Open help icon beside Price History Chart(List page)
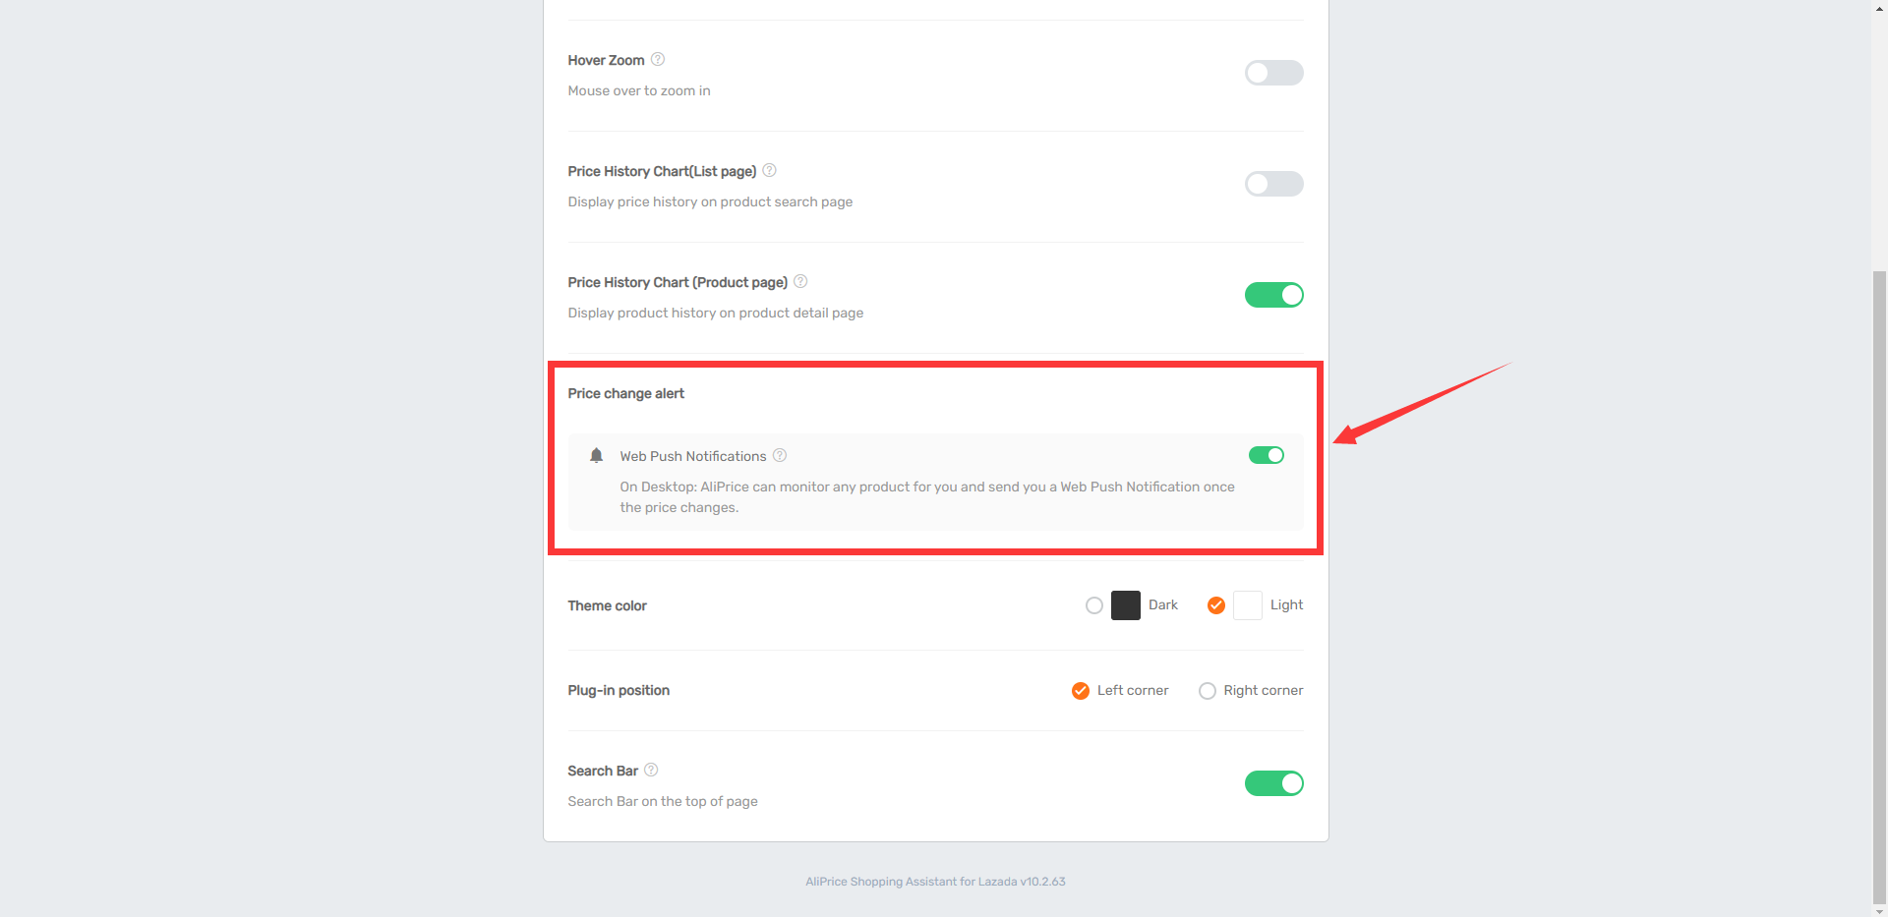The height and width of the screenshot is (917, 1888). 769,170
